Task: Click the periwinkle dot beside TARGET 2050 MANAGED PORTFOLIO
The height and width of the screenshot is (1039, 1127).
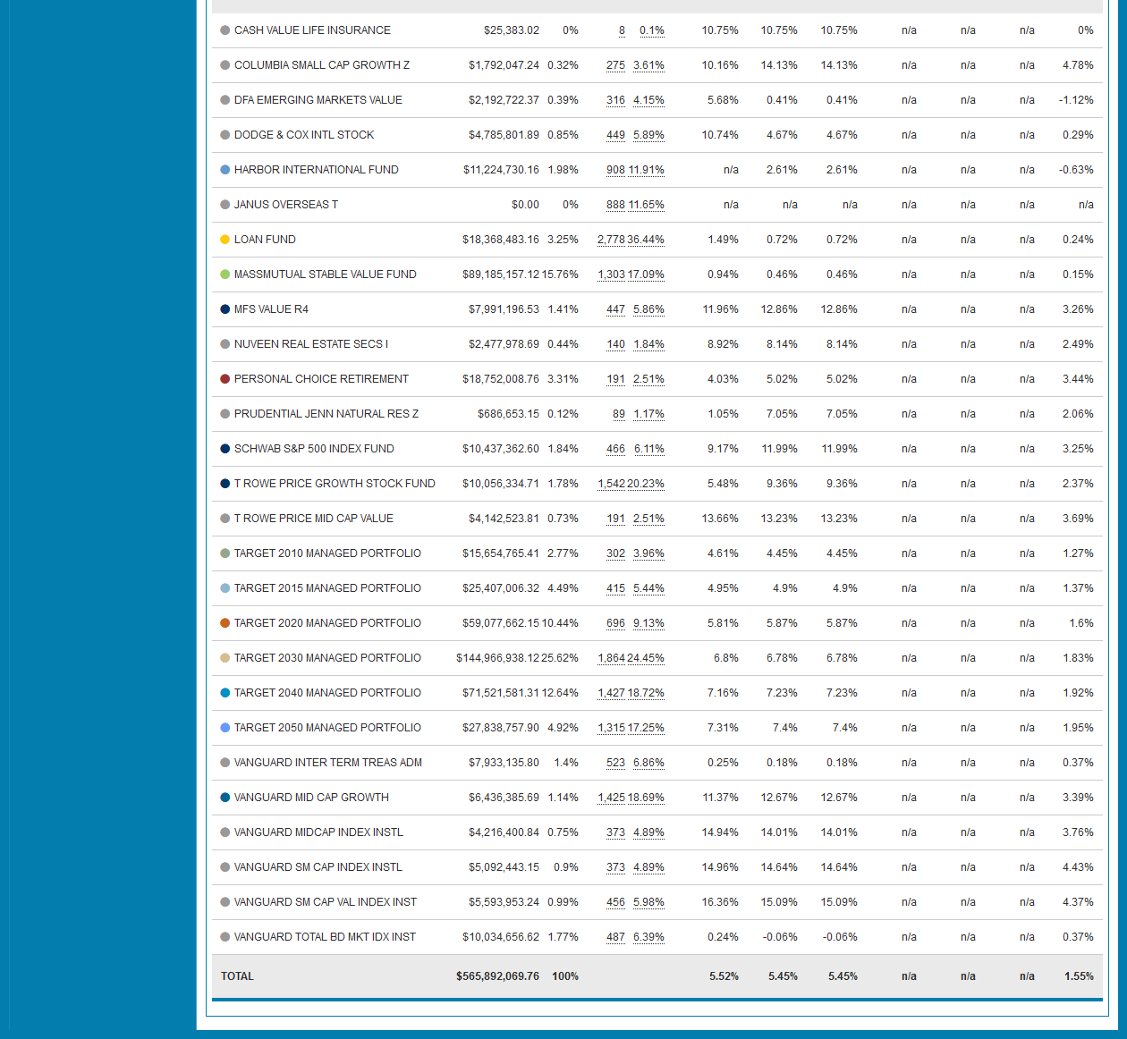Action: pyautogui.click(x=225, y=728)
